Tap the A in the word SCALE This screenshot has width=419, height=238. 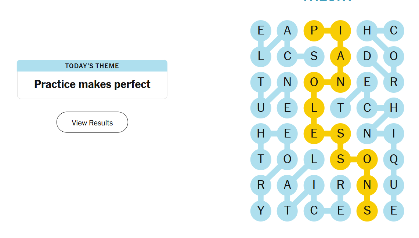tap(287, 30)
